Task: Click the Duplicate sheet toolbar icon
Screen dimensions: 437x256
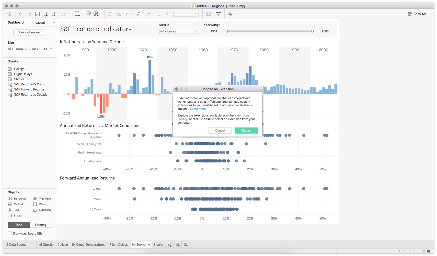Action: pos(88,14)
